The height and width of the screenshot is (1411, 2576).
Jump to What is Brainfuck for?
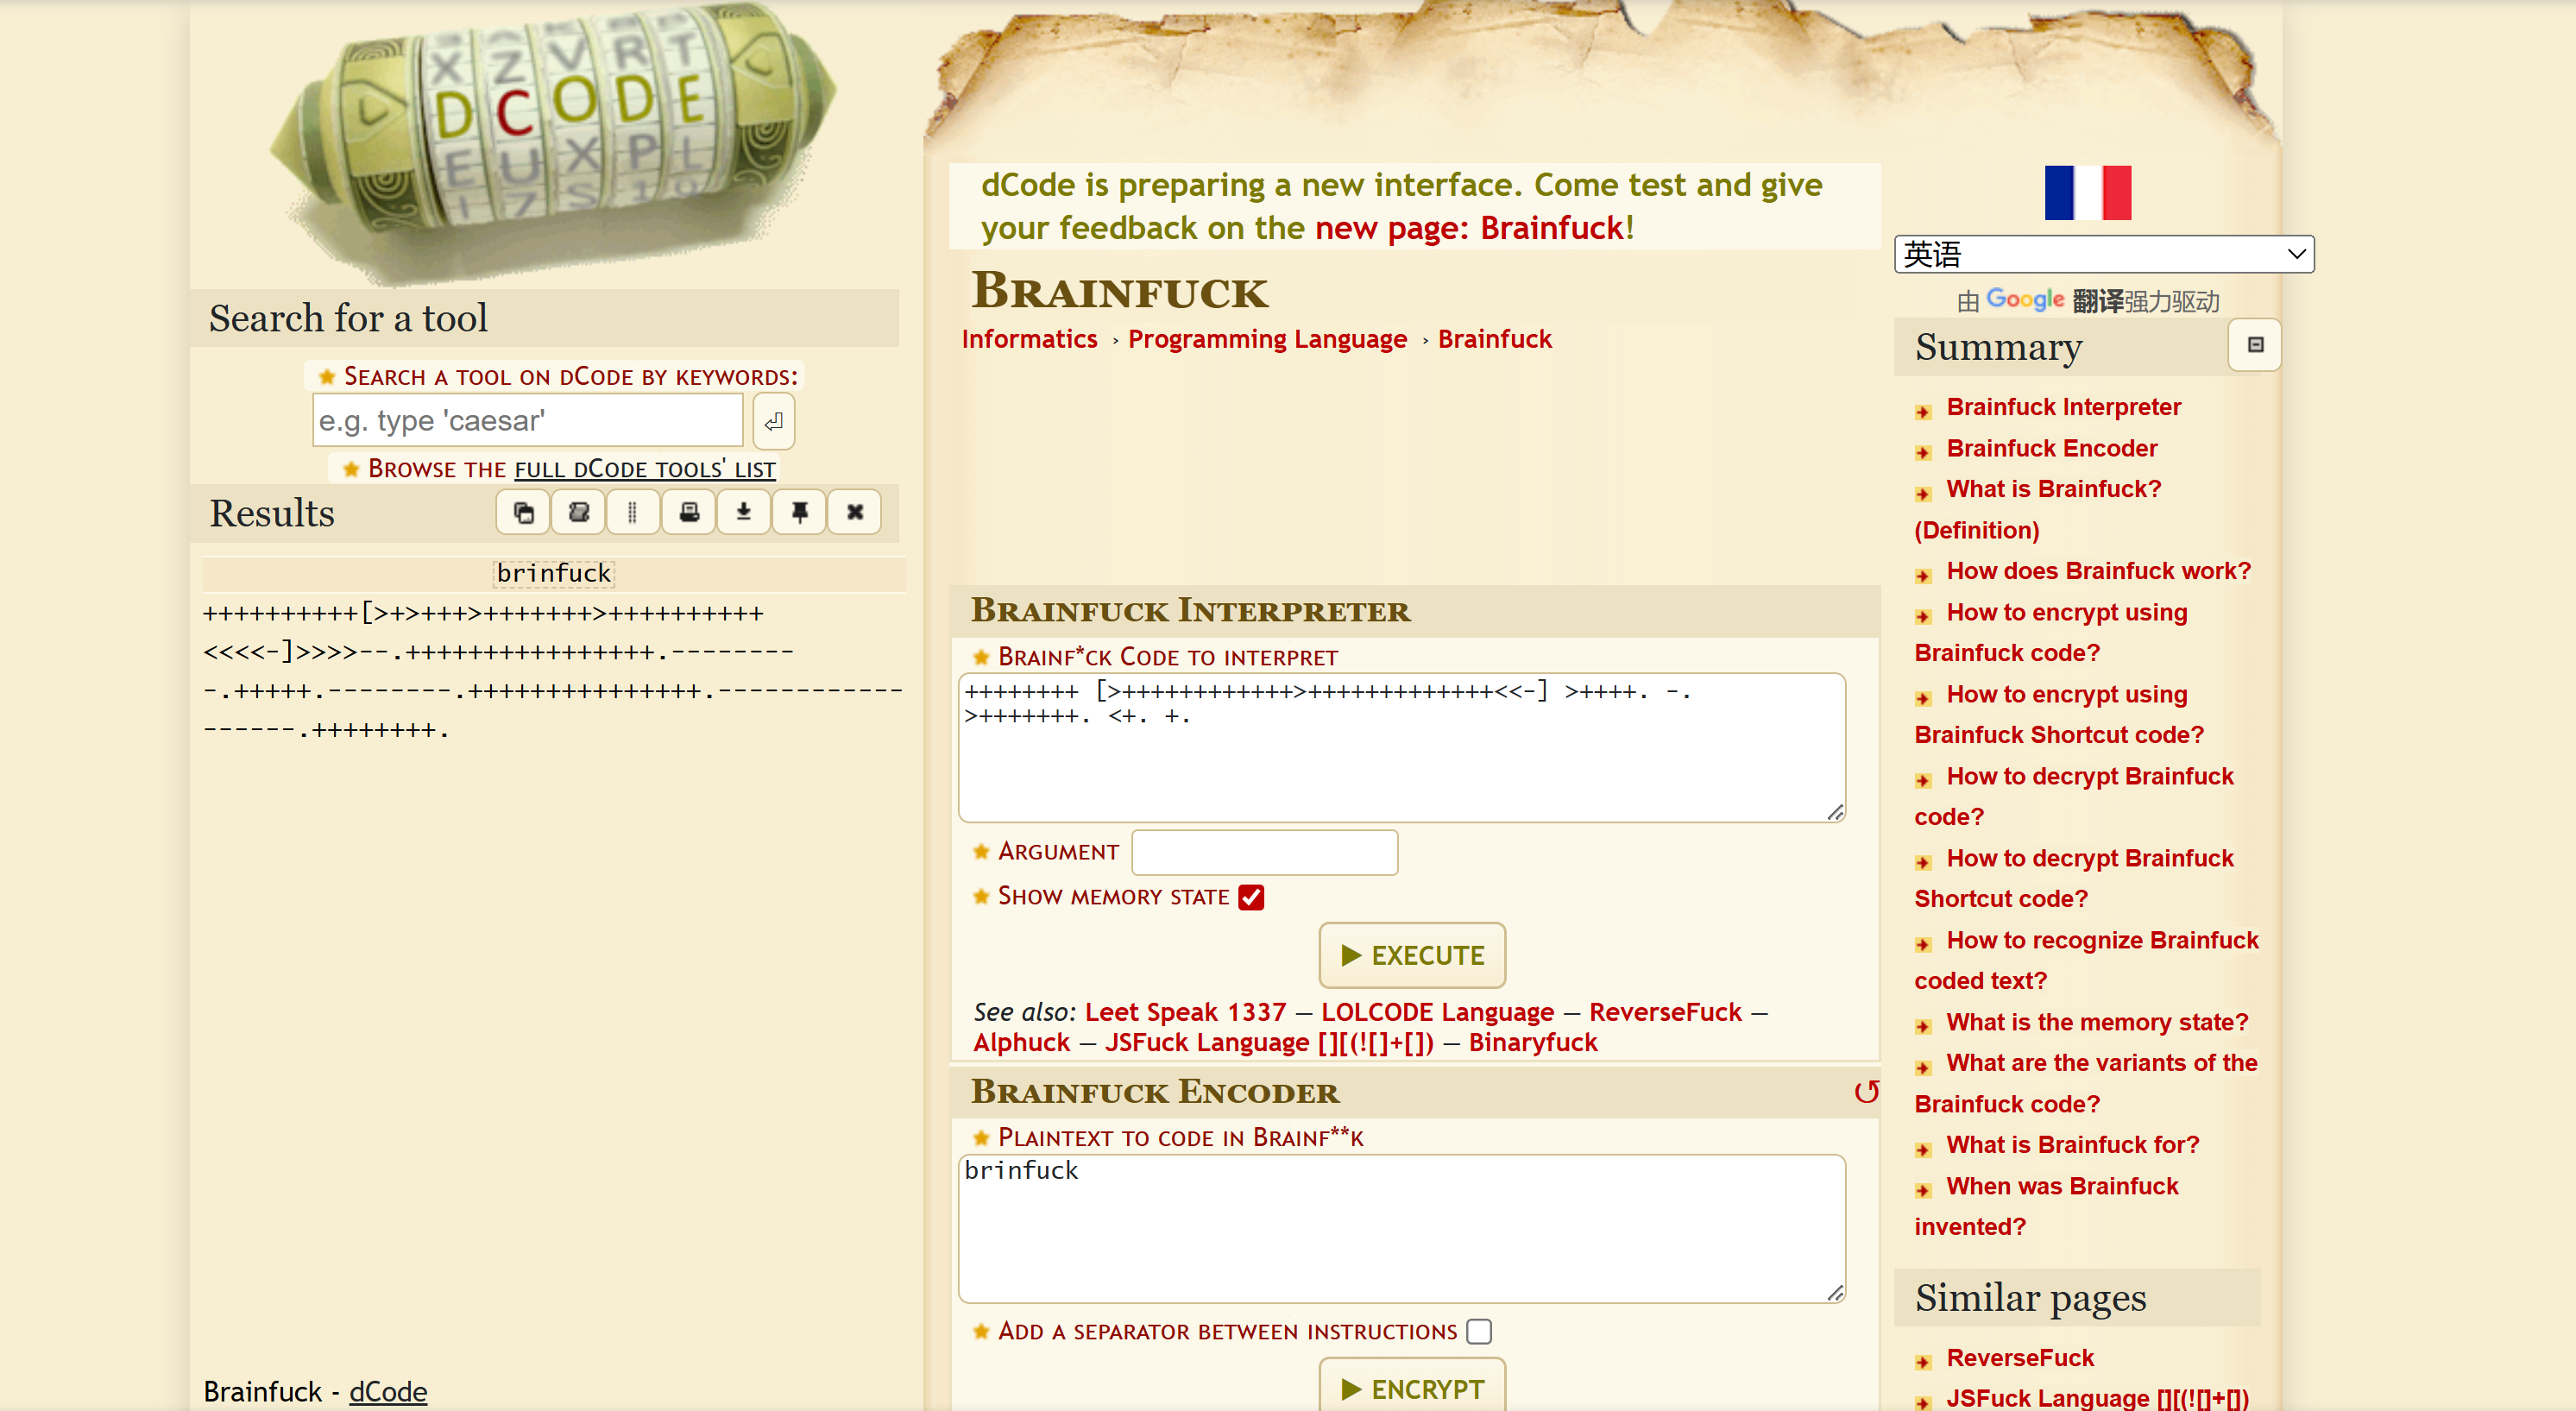2072,1145
